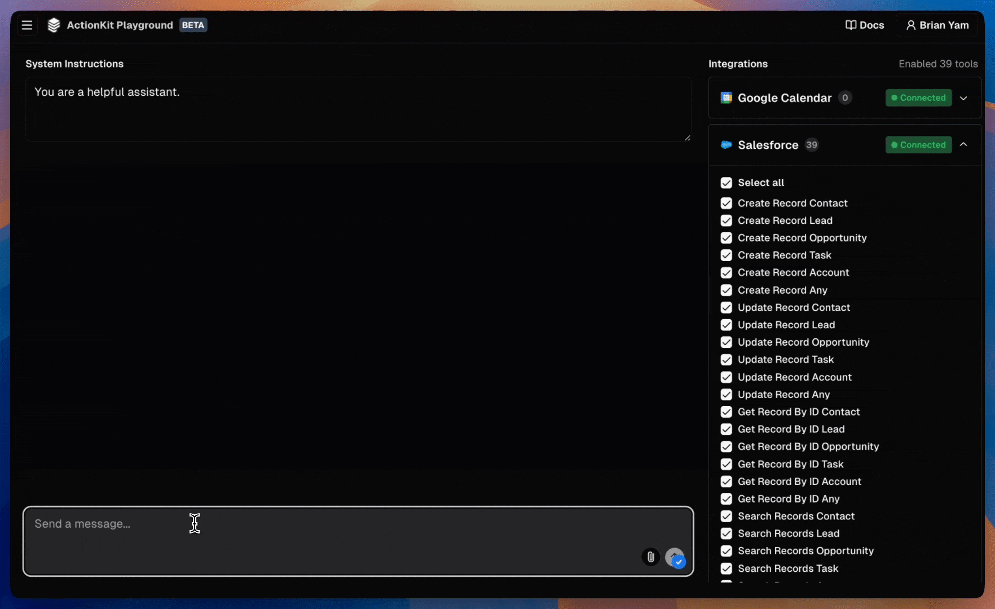995x609 pixels.
Task: Open the hamburger sidebar menu
Action: 27,25
